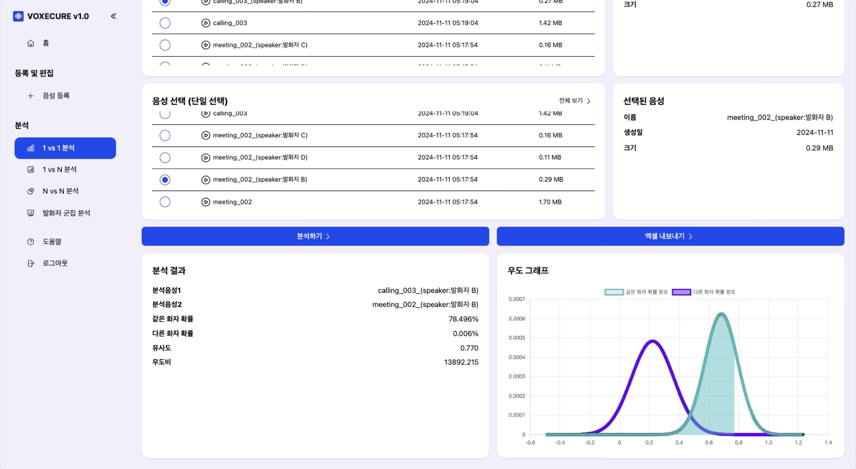Click the 엑셀 내보내기 button
The image size is (856, 469).
670,236
